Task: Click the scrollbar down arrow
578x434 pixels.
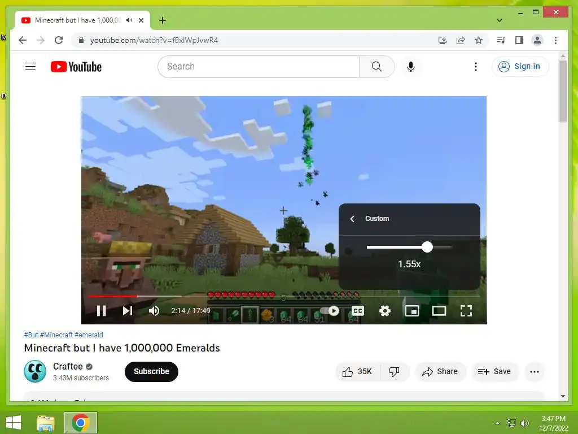Action: (x=563, y=396)
